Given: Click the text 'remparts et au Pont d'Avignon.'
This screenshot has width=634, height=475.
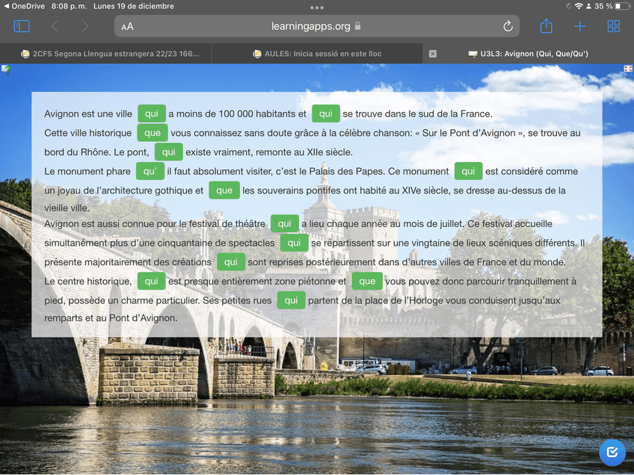Looking at the screenshot, I should pos(111,318).
